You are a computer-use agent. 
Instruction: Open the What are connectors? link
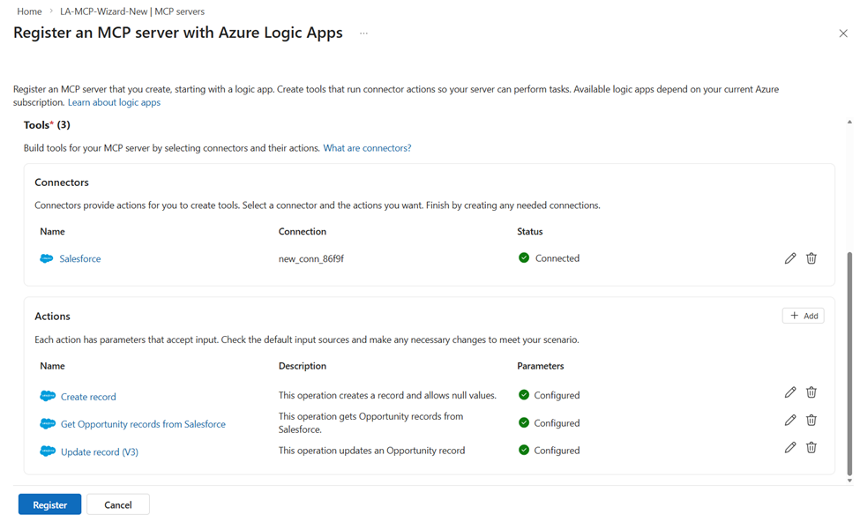367,148
